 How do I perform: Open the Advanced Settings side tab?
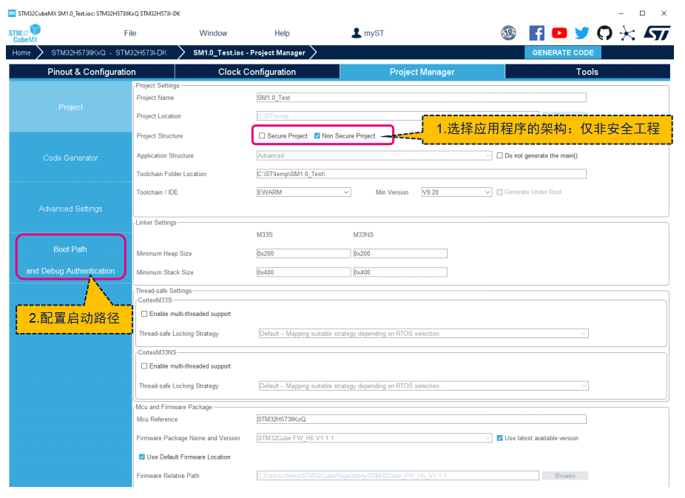[70, 209]
